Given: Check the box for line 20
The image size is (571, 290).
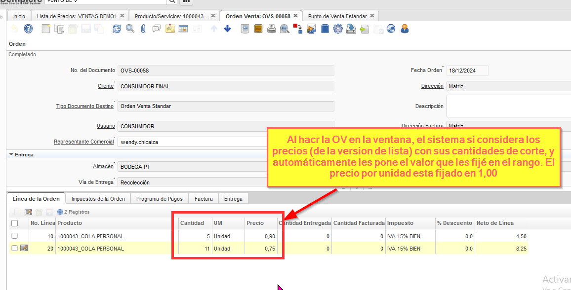Looking at the screenshot, I should [15, 249].
